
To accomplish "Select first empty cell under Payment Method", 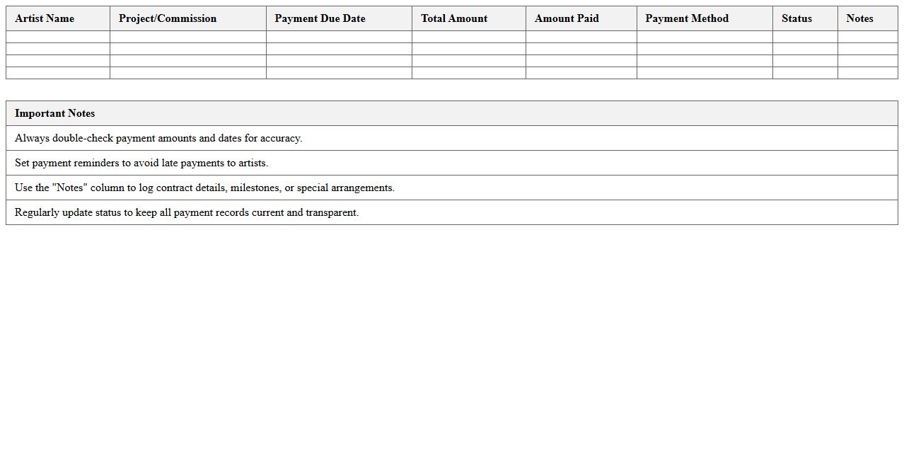I will pyautogui.click(x=705, y=37).
